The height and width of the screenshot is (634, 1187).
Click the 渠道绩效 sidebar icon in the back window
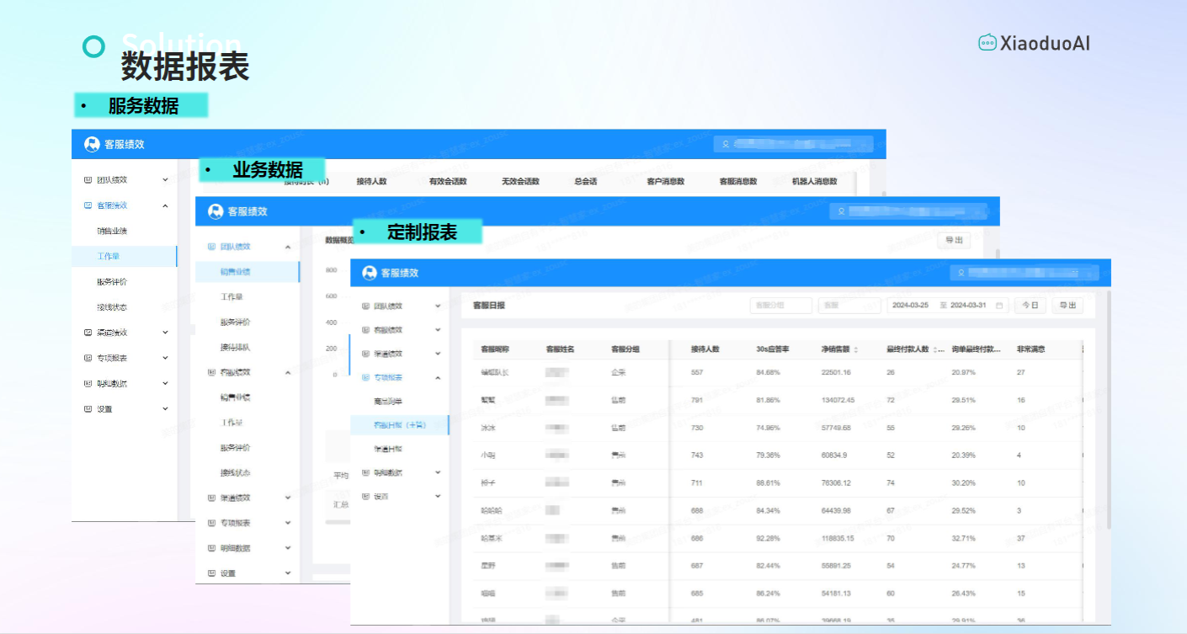88,333
